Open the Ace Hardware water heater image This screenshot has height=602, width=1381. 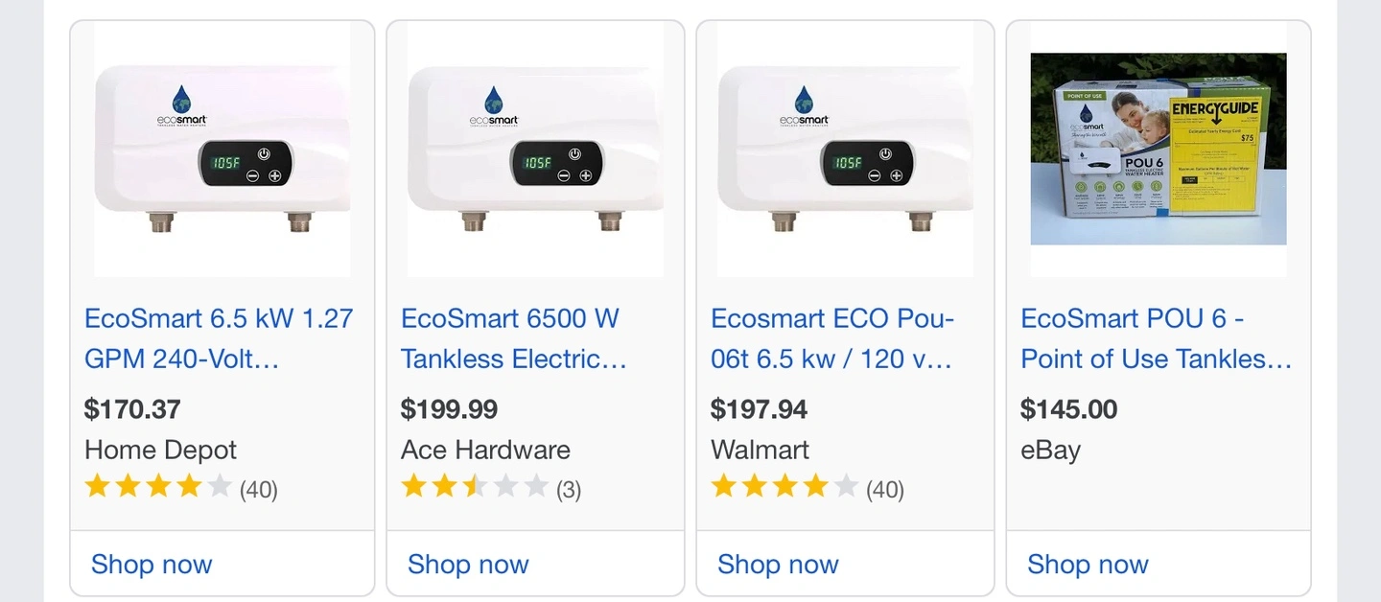click(x=535, y=150)
